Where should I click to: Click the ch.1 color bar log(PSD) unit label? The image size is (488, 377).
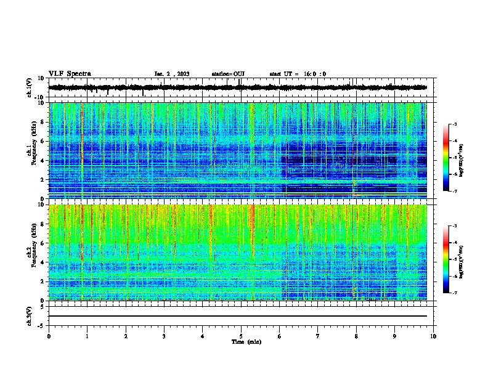click(x=462, y=160)
